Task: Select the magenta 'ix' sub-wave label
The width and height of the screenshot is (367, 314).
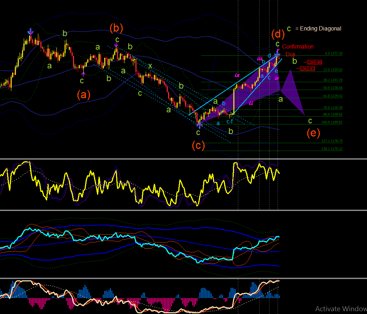Action: tap(237, 75)
